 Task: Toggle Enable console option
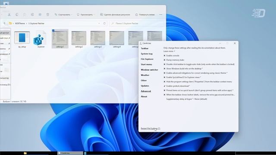tap(171, 56)
